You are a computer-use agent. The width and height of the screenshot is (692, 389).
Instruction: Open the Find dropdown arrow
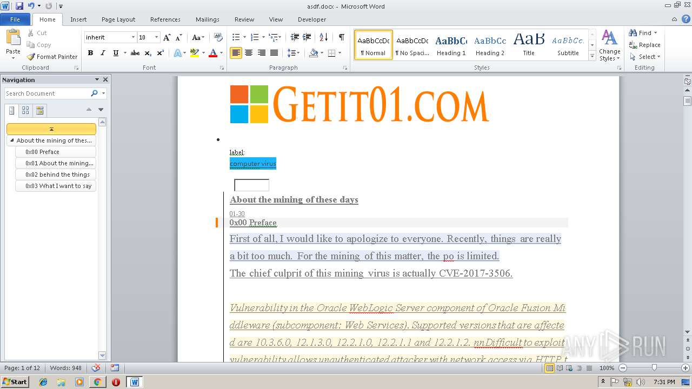[656, 33]
